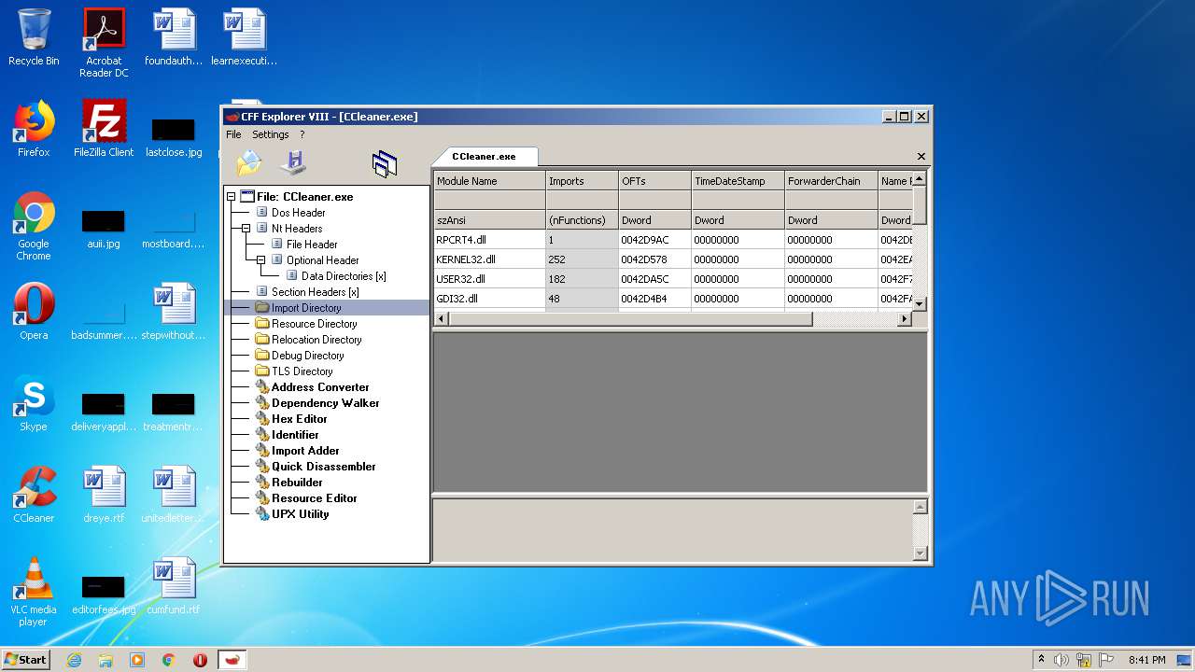Click the Import Adder tool icon
The width and height of the screenshot is (1195, 672).
click(262, 451)
